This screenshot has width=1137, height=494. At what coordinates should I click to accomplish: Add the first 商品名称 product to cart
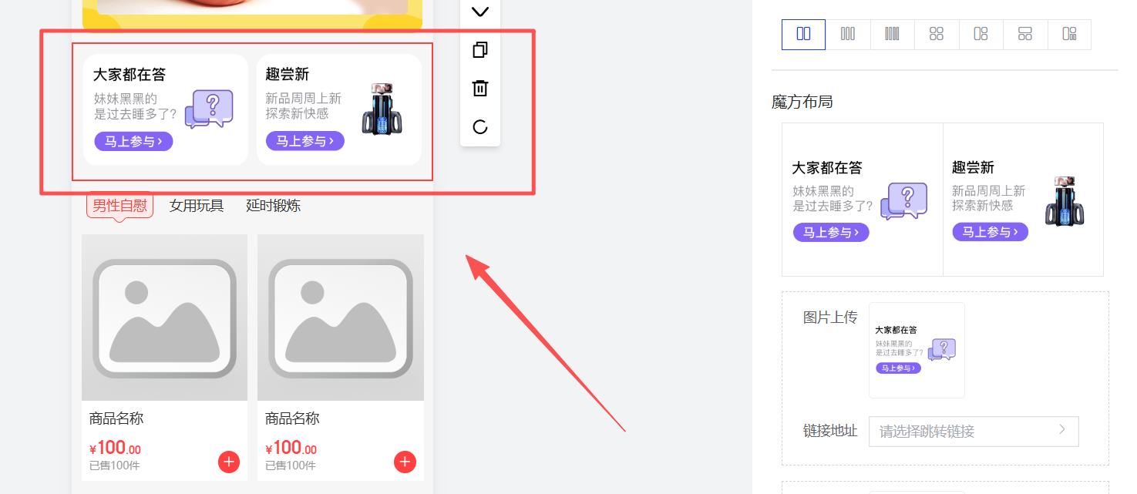pyautogui.click(x=229, y=462)
